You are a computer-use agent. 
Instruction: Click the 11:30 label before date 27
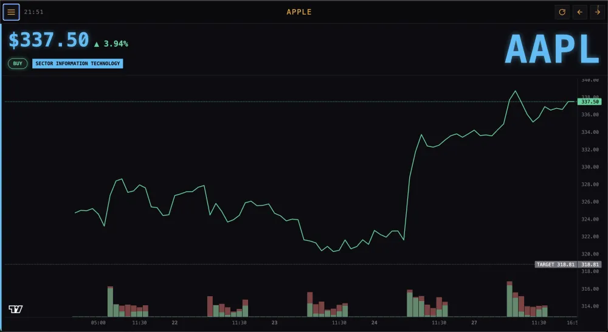[x=439, y=323]
